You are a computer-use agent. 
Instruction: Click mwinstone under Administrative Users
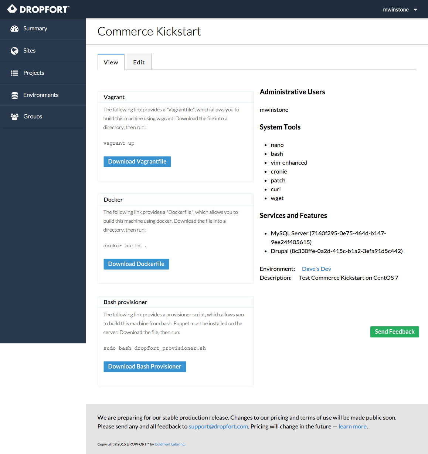(274, 110)
